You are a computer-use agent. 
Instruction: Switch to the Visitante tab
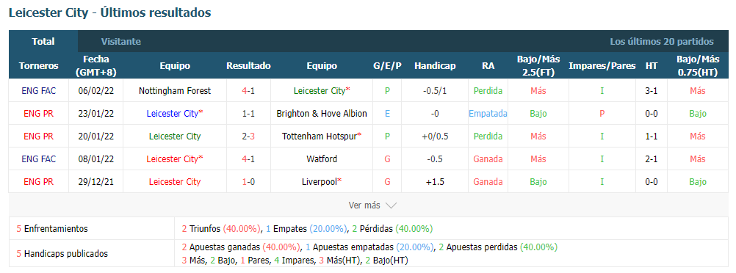[x=120, y=41]
